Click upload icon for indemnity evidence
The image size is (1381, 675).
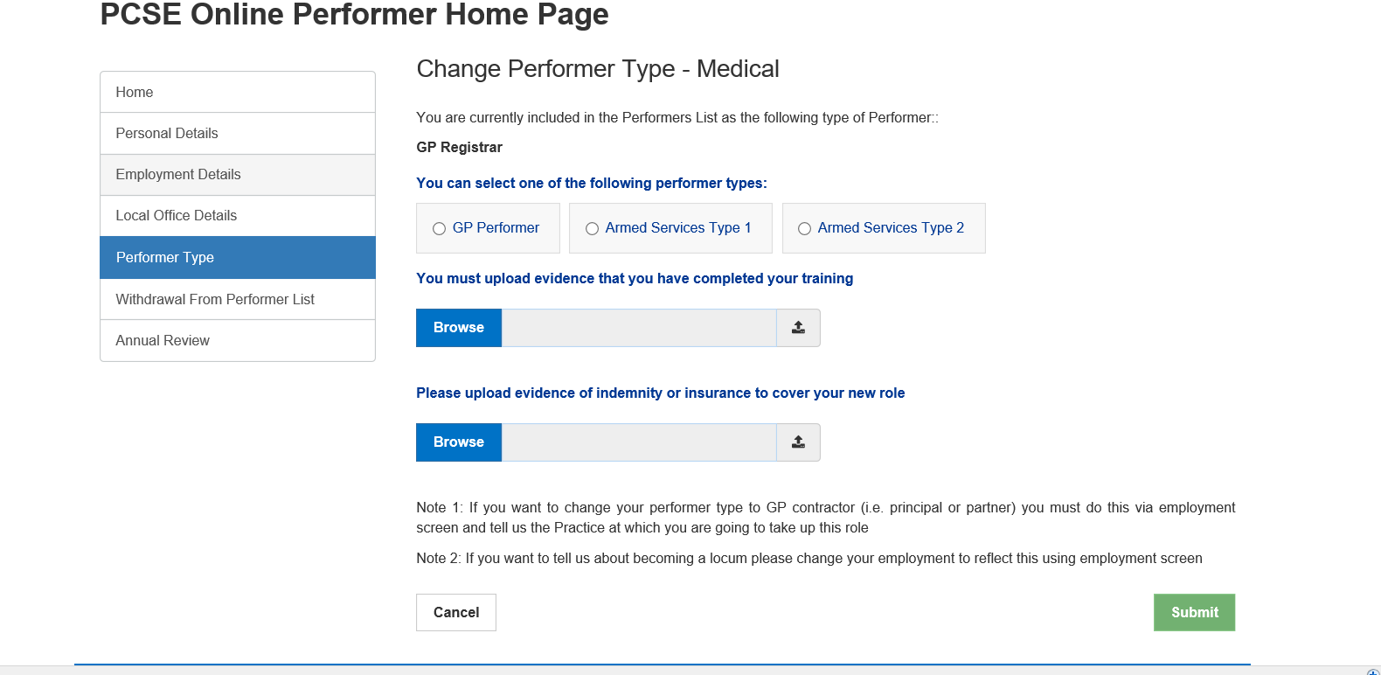coord(798,442)
